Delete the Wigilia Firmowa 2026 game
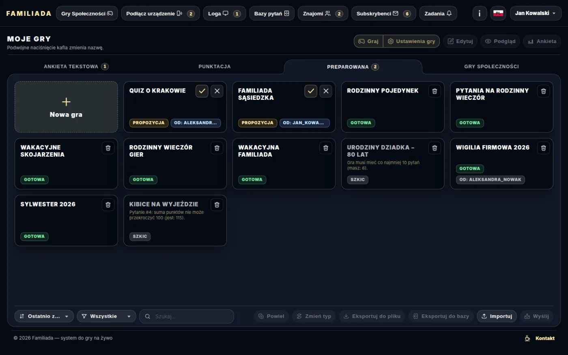The width and height of the screenshot is (568, 355). pos(544,148)
